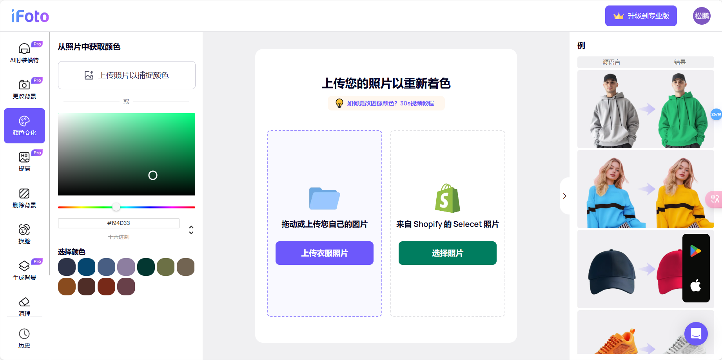This screenshot has width=722, height=360.
Task: Select the teal blue color swatch
Action: pyautogui.click(x=87, y=267)
